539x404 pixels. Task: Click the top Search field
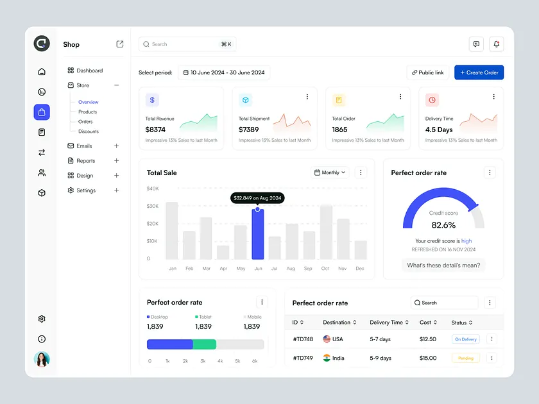pyautogui.click(x=187, y=44)
